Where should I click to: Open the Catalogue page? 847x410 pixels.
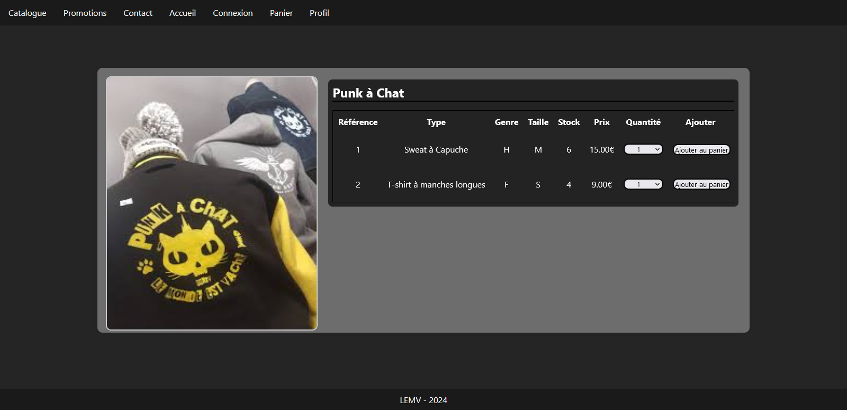click(28, 13)
